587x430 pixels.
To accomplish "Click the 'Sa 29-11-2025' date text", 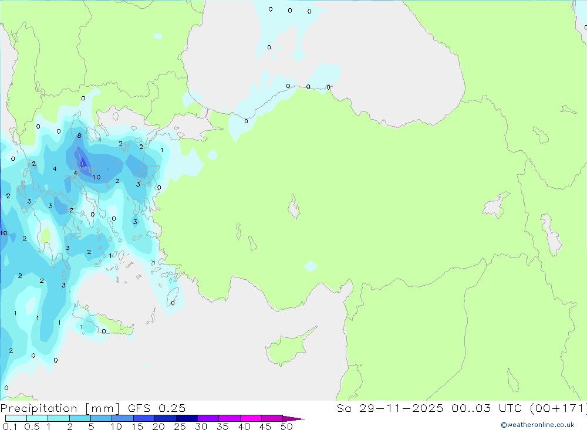I will tap(390, 408).
